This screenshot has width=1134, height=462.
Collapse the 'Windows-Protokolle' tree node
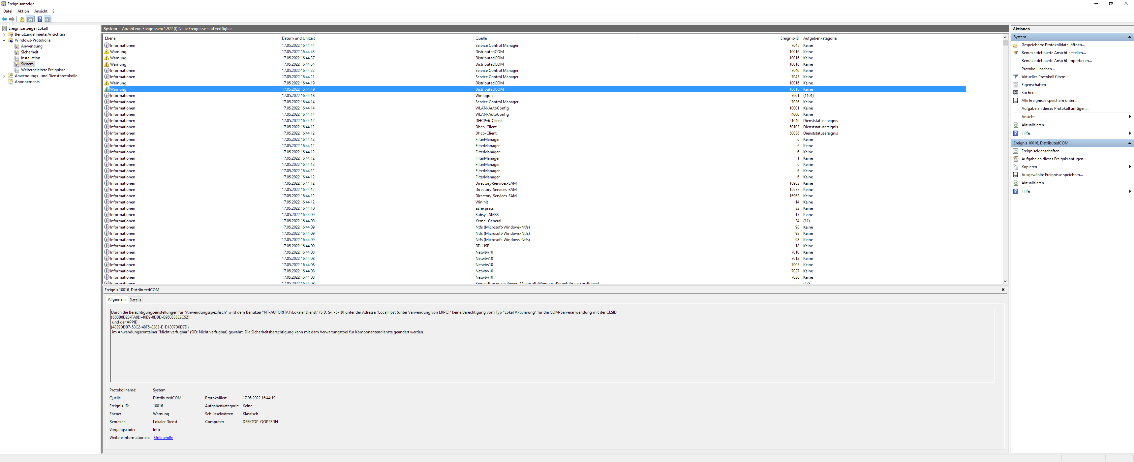(4, 40)
